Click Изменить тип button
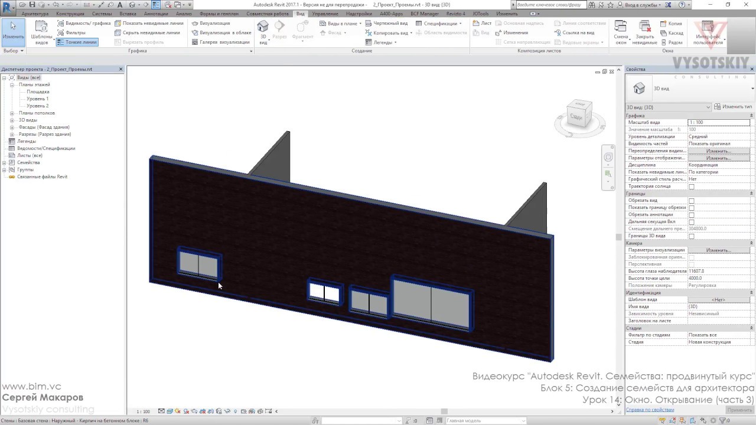Viewport: 756px width, 425px height. 733,107
